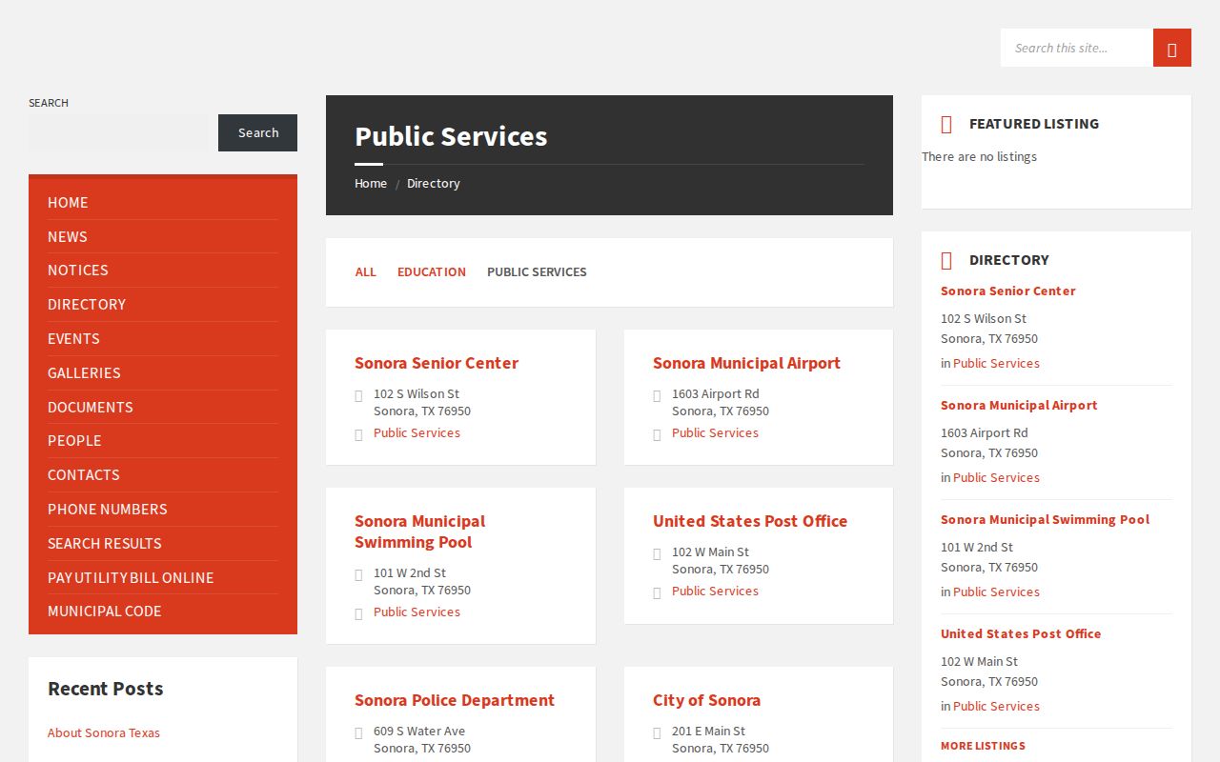Click the tag icon in Sonora Municipal Airport card
This screenshot has width=1220, height=762.
coord(657,434)
